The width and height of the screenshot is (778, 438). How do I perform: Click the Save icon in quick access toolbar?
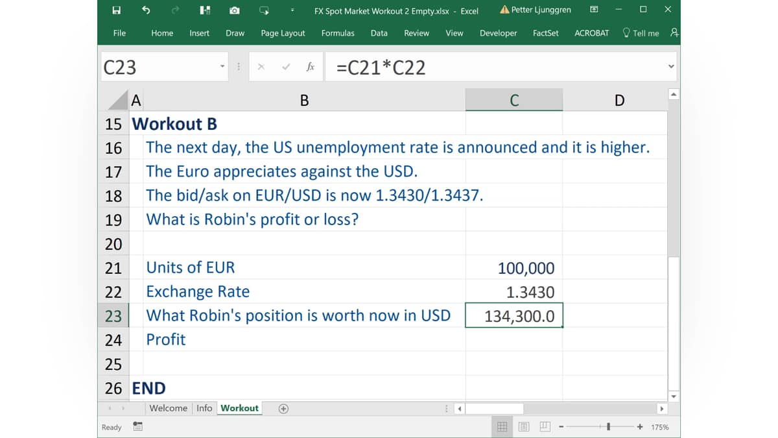pyautogui.click(x=116, y=10)
